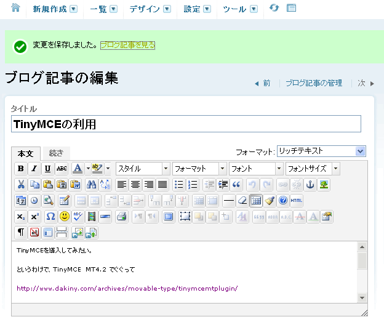Screen dimensions: 384x322
Task: Toggle align right button
Action: [149, 185]
